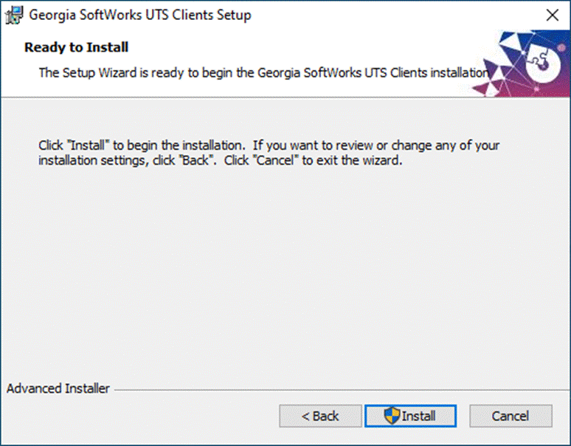The image size is (571, 446).
Task: Click the Ready to Install heading
Action: [x=76, y=47]
